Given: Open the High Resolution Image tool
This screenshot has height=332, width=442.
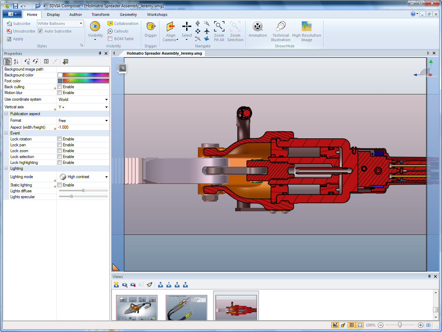Looking at the screenshot, I should click(306, 27).
